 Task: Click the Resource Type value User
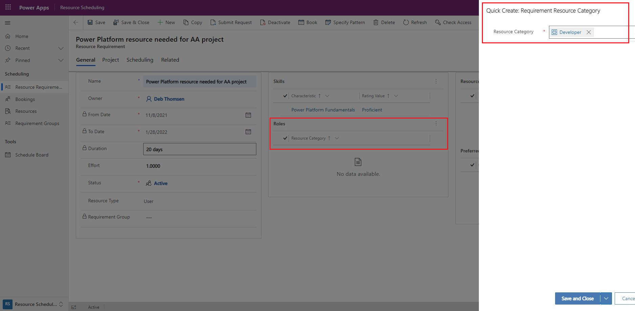click(148, 201)
